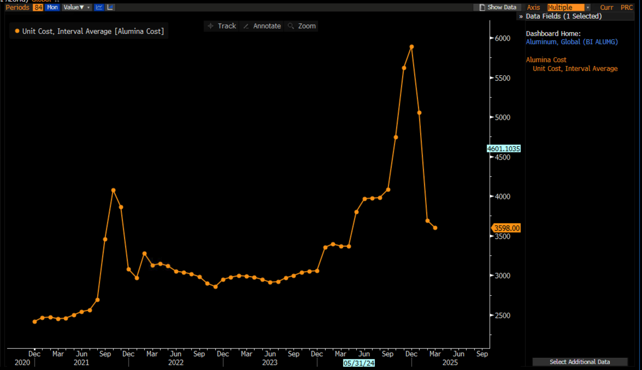Viewport: 642px width, 370px height.
Task: Switch to line chart view icon
Action: pyautogui.click(x=99, y=7)
